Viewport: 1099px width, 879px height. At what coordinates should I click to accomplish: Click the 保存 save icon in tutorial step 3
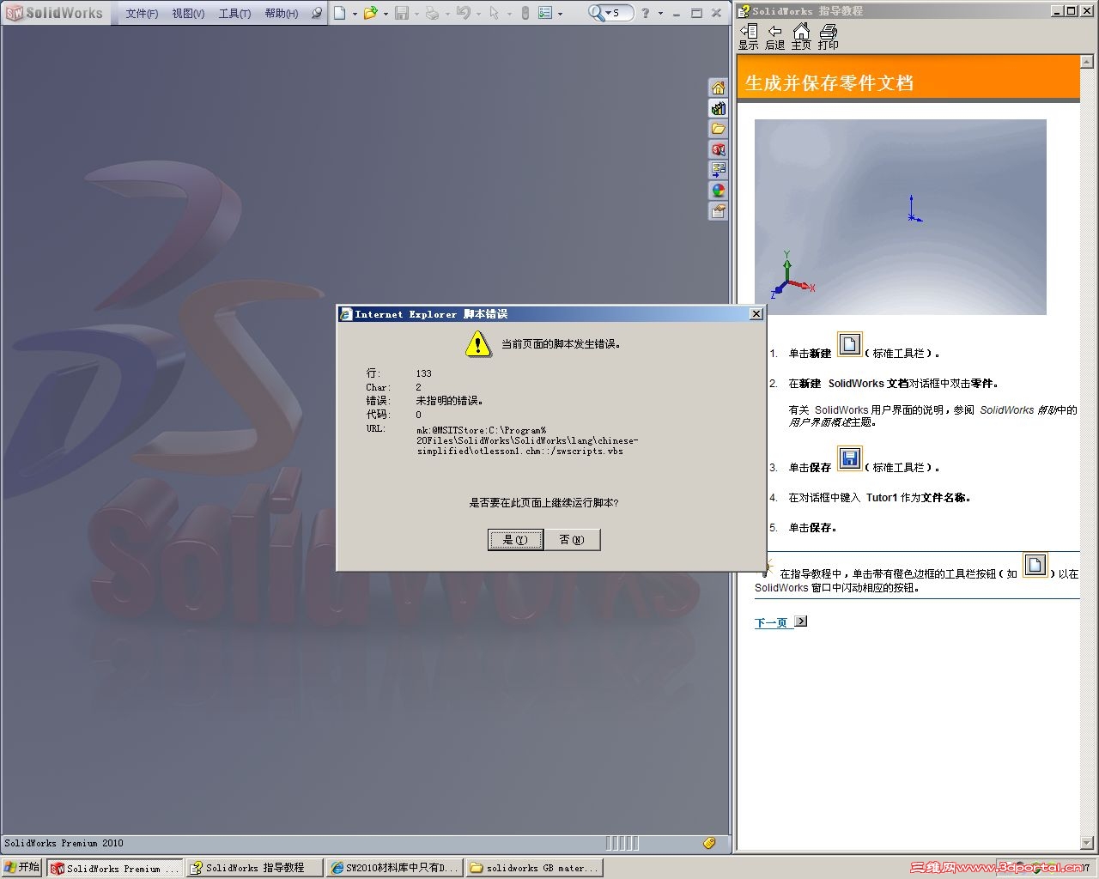(849, 458)
